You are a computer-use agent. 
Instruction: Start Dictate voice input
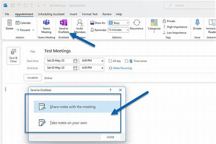click(197, 25)
